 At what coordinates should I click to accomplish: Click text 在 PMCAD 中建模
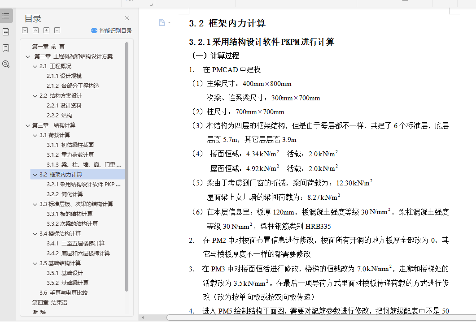click(x=232, y=70)
